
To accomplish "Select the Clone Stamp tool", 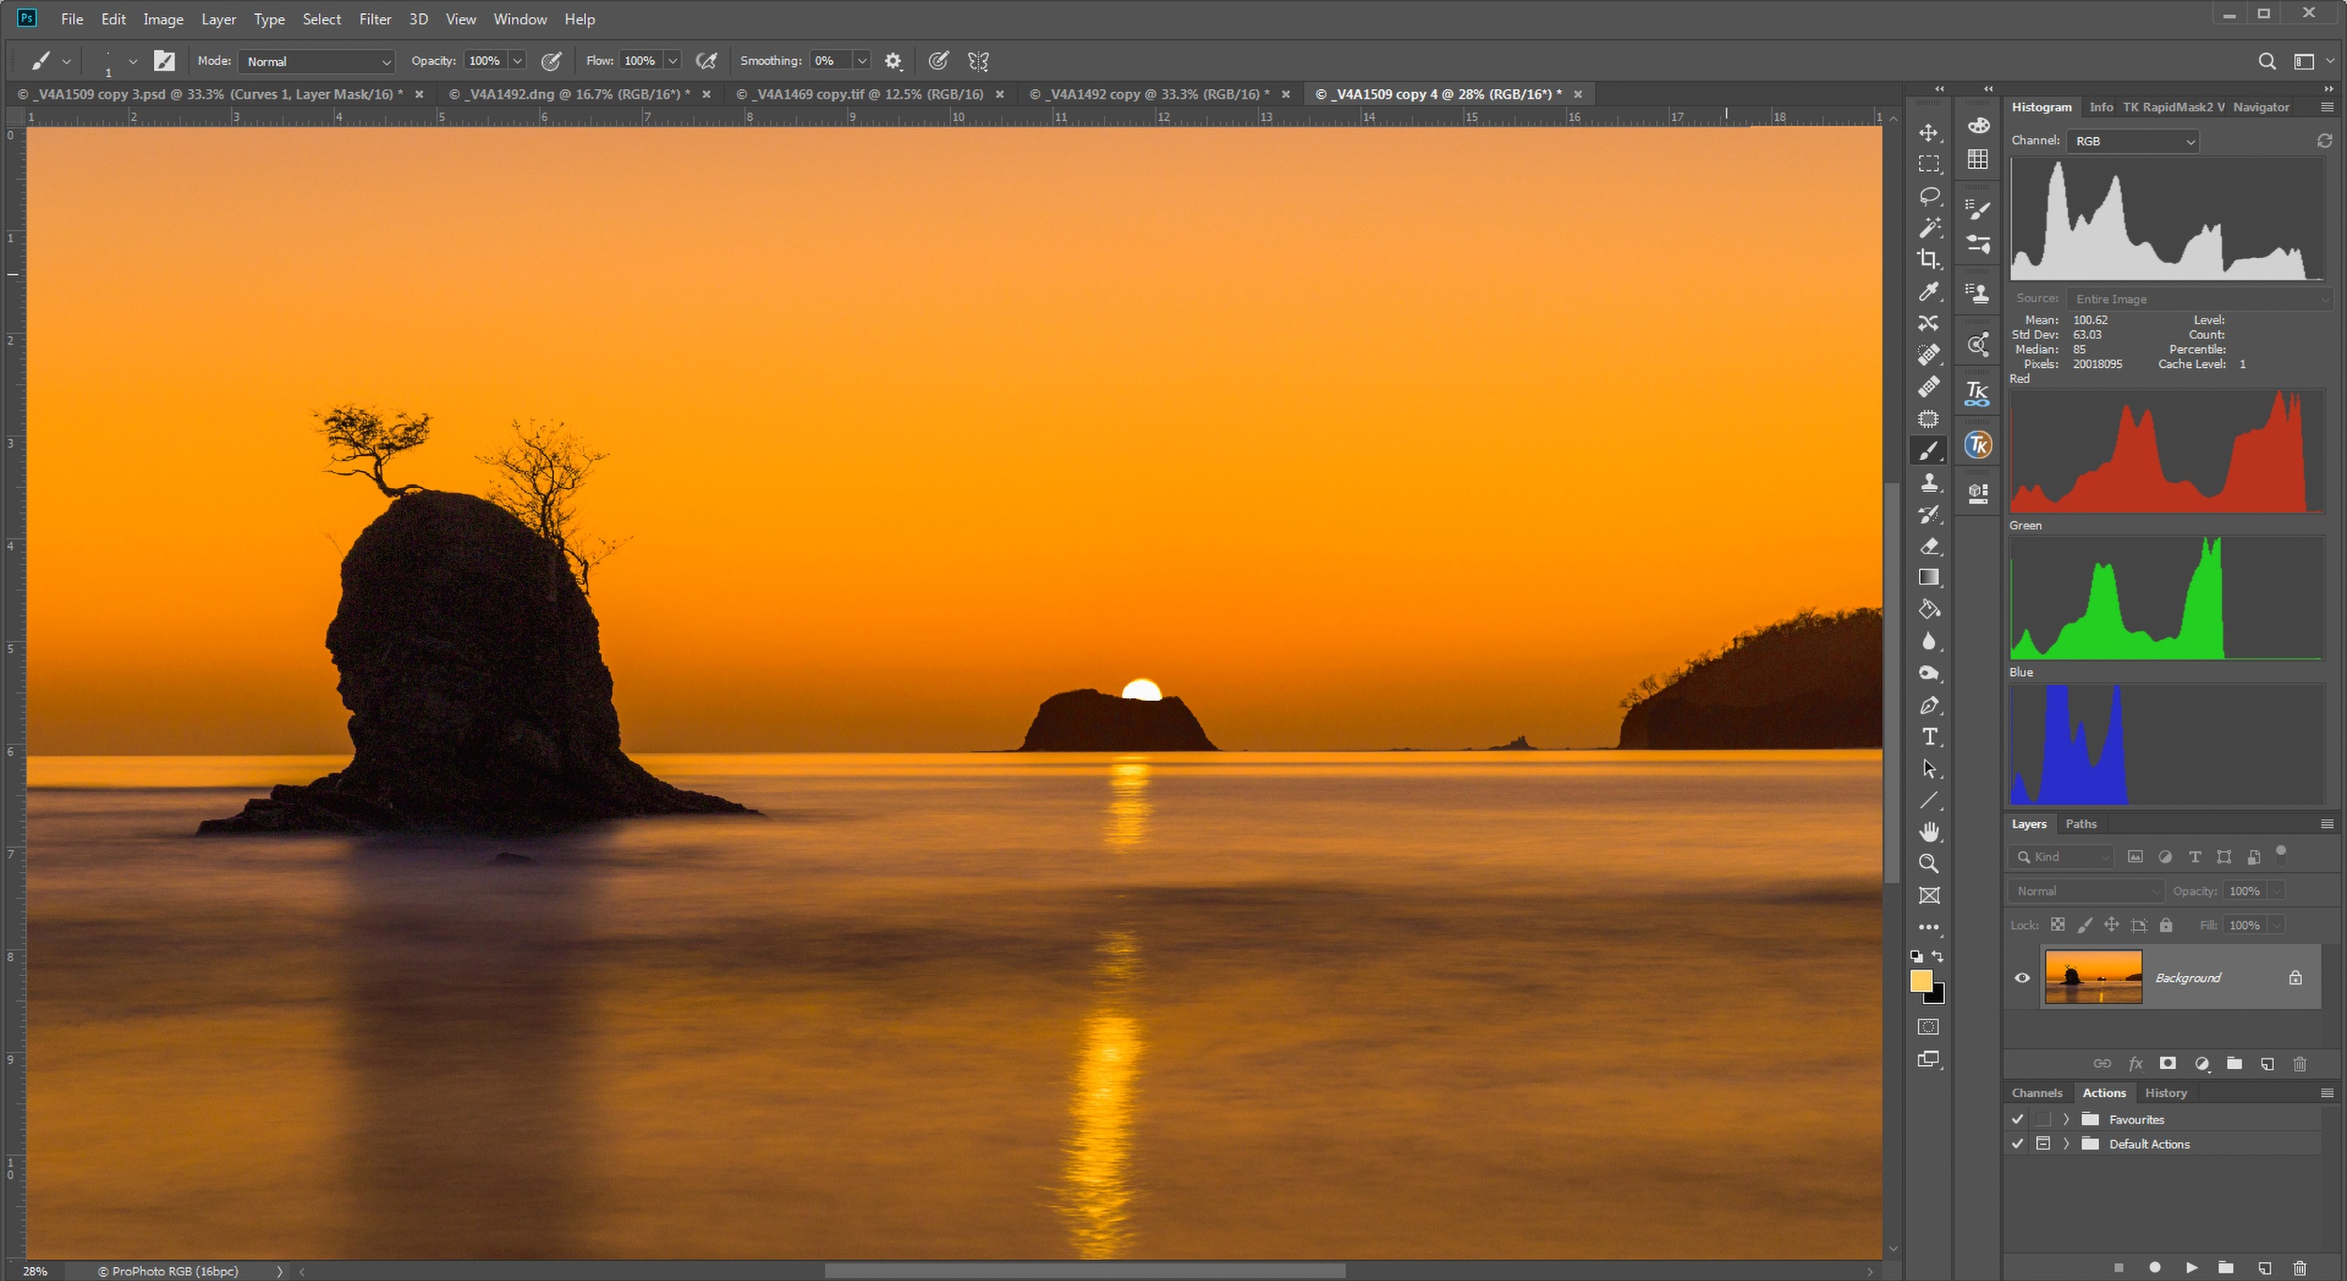I will 1928,482.
